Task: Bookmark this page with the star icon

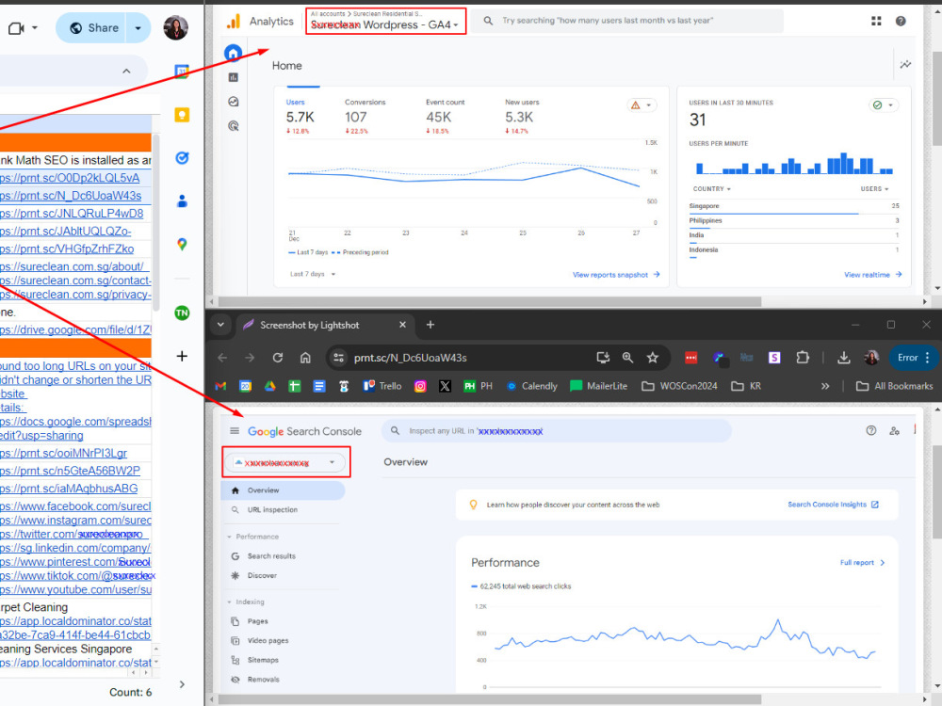Action: click(653, 358)
